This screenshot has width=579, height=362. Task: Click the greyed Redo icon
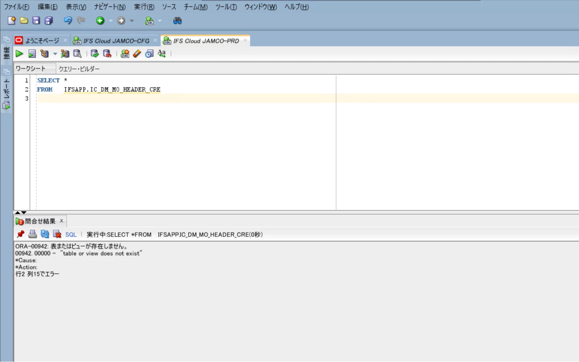[x=81, y=21]
